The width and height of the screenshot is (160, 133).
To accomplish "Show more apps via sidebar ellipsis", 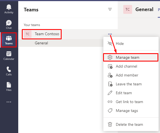I will pos(9,102).
